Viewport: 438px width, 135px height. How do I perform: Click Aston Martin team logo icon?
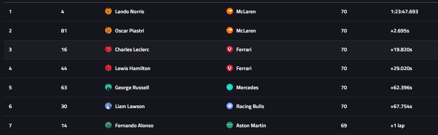(x=230, y=125)
